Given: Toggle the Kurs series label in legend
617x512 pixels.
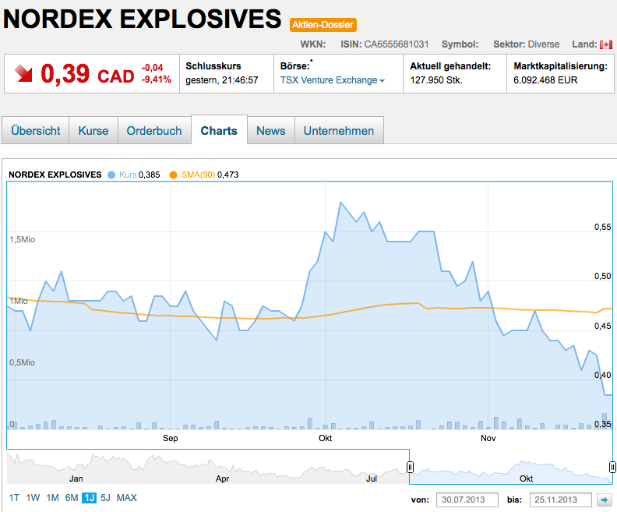Looking at the screenshot, I should point(128,175).
